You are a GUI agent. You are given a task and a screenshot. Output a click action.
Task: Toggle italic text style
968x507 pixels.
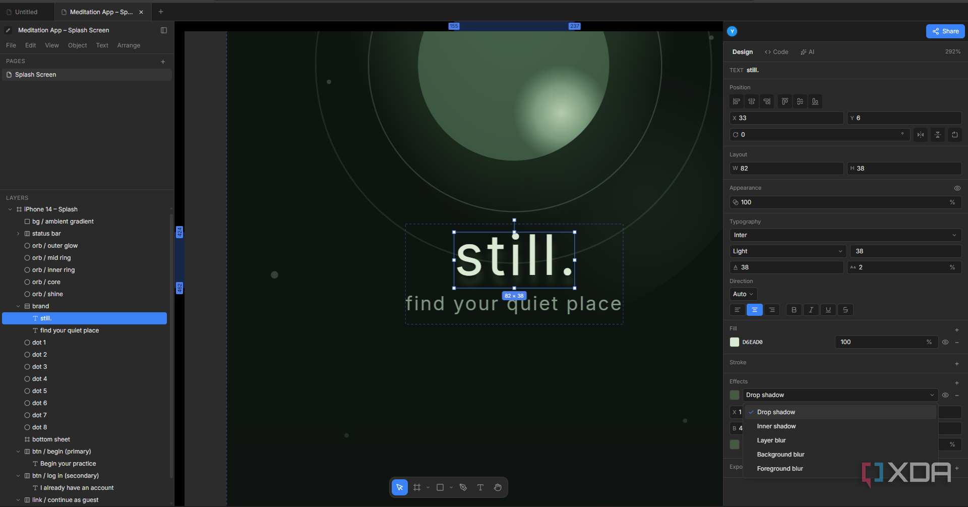[x=811, y=310]
